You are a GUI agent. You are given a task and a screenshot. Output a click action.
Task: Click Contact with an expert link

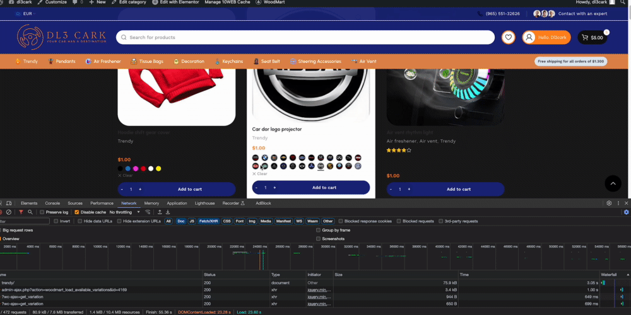(x=582, y=14)
